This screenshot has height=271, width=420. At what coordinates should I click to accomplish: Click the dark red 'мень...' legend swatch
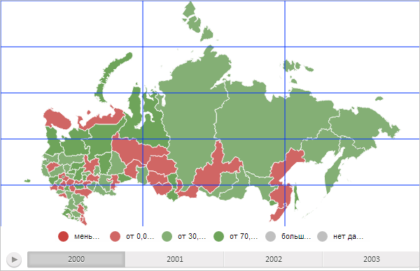point(63,237)
